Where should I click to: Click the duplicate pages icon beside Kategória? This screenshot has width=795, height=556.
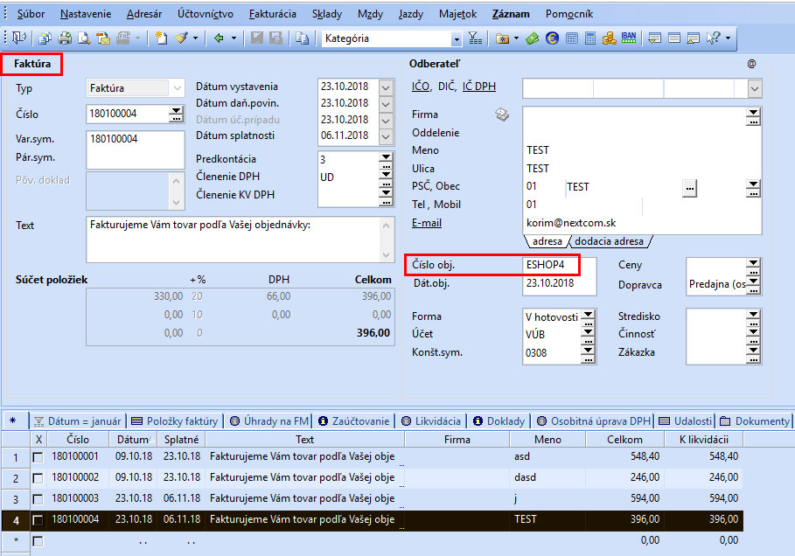pos(303,38)
